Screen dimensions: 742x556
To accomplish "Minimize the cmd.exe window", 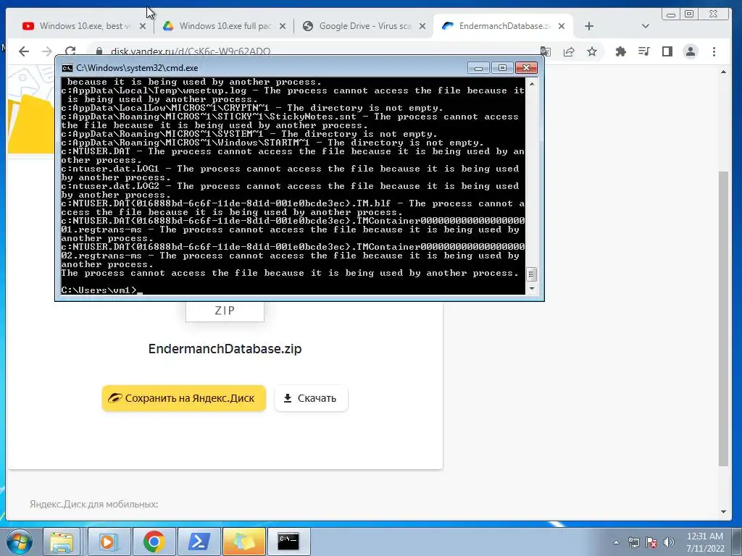I will [x=478, y=68].
